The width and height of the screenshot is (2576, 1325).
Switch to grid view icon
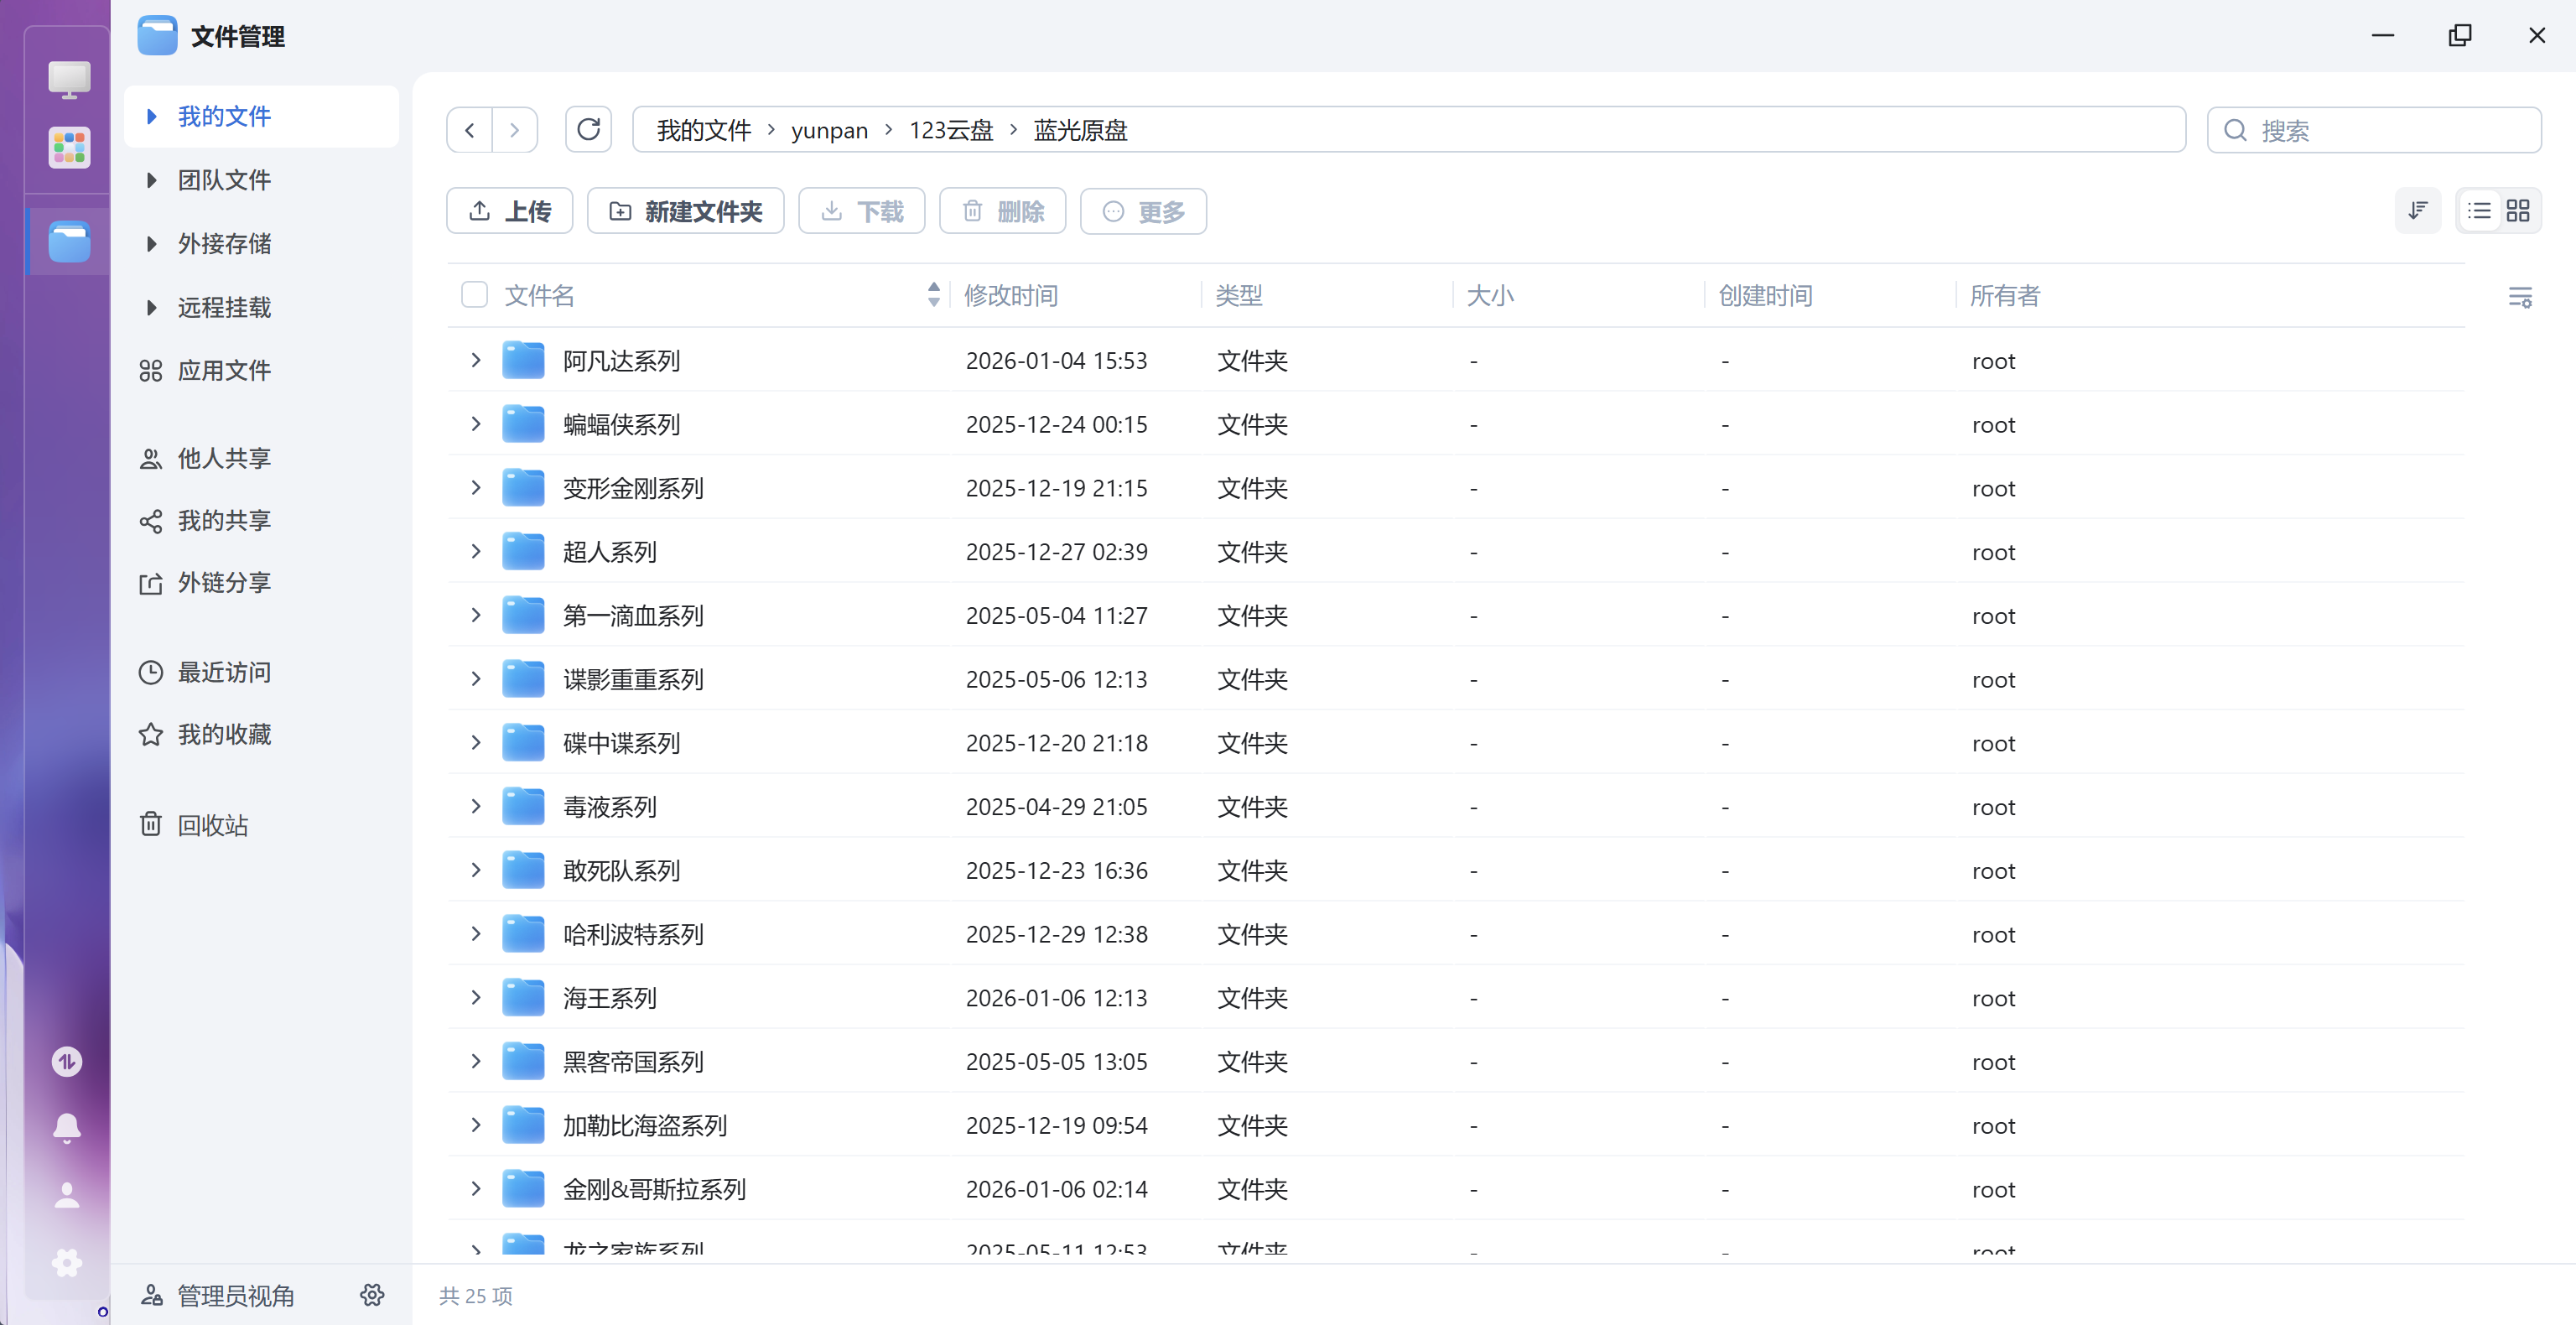(x=2517, y=211)
